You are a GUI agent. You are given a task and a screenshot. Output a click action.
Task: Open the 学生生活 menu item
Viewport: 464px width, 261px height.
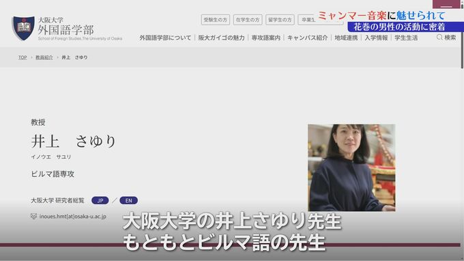pyautogui.click(x=406, y=38)
